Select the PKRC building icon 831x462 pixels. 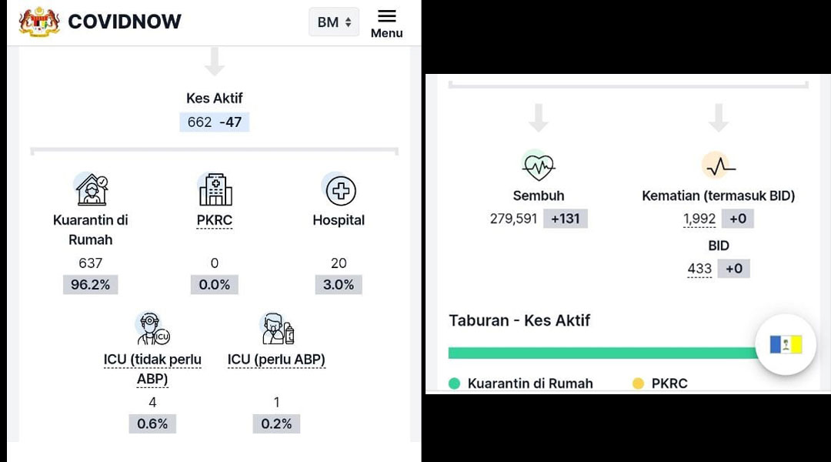tap(215, 189)
